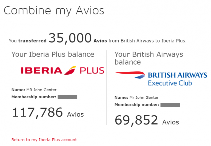Click the British Airways ribbon emblem

point(130,75)
